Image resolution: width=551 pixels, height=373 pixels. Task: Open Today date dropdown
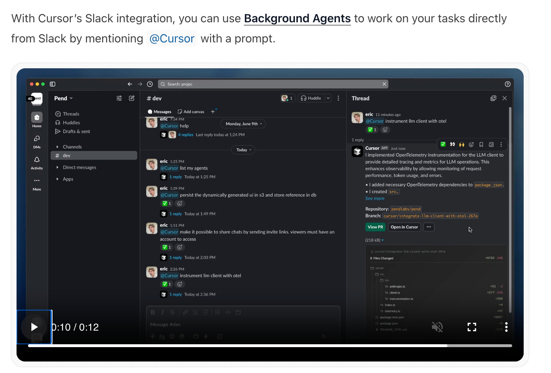point(243,150)
